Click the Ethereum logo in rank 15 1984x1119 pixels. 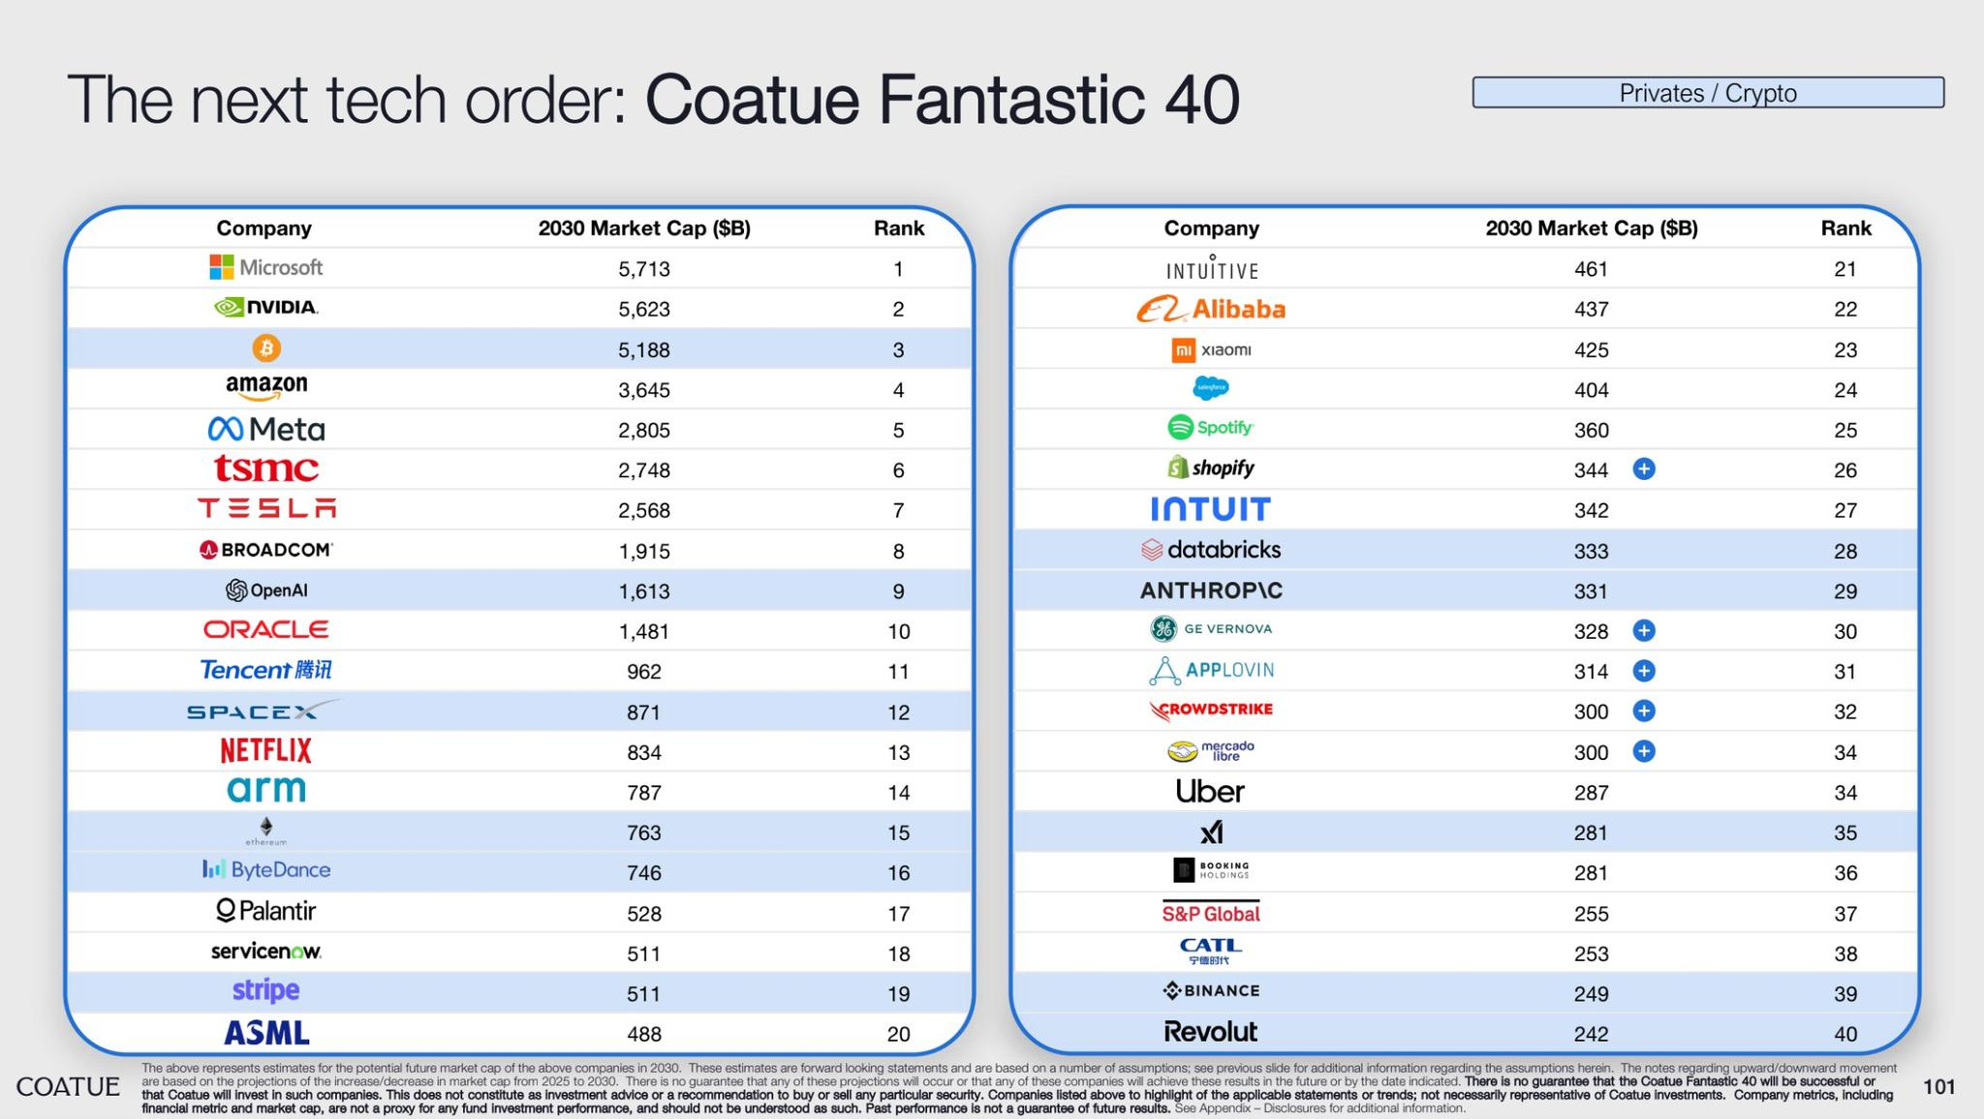pyautogui.click(x=265, y=829)
